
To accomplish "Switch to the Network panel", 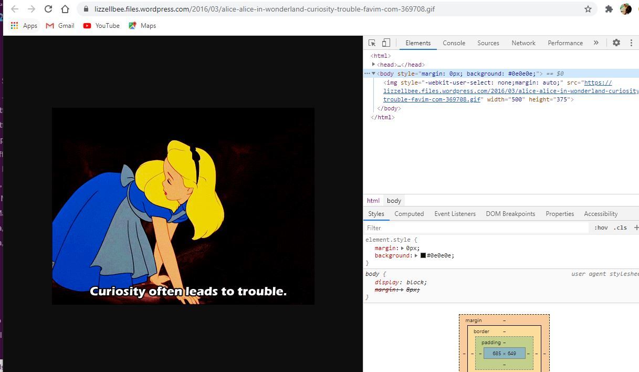I will pyautogui.click(x=523, y=43).
